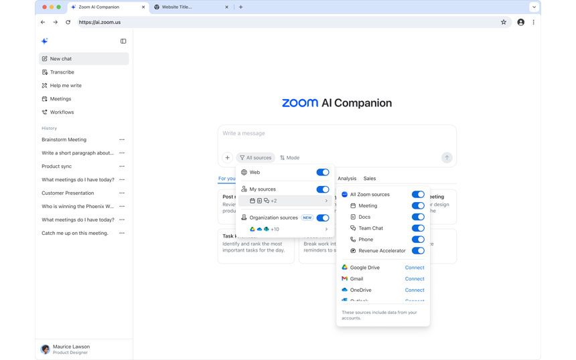Connect Google Drive
This screenshot has height=360, width=576.
point(415,268)
